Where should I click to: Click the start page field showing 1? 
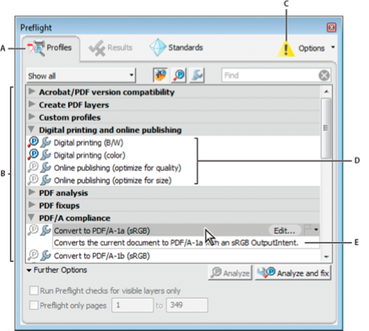pos(132,305)
